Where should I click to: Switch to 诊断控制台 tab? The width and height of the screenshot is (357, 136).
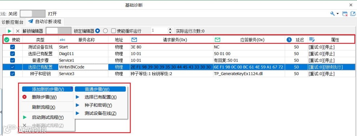click(x=12, y=22)
